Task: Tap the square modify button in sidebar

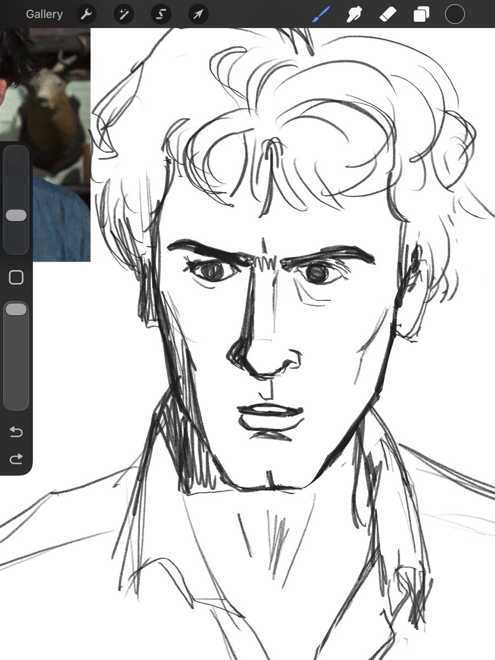Action: (x=16, y=278)
